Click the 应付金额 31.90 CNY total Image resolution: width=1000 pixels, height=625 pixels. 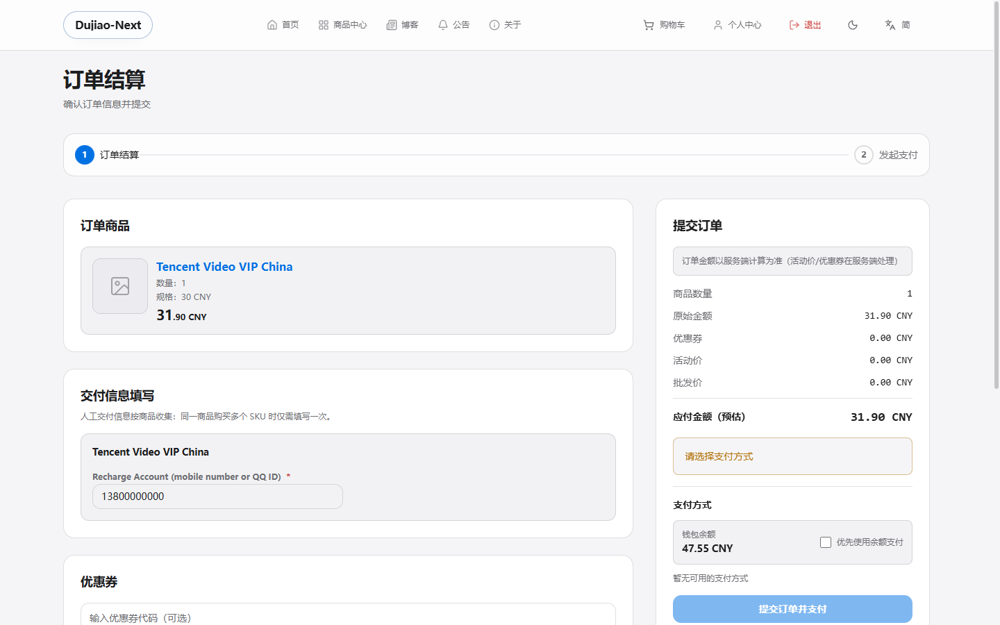coord(881,417)
